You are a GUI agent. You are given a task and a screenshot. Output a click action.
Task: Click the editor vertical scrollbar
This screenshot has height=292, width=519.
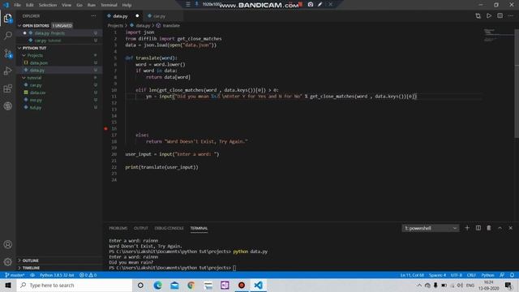pyautogui.click(x=517, y=83)
